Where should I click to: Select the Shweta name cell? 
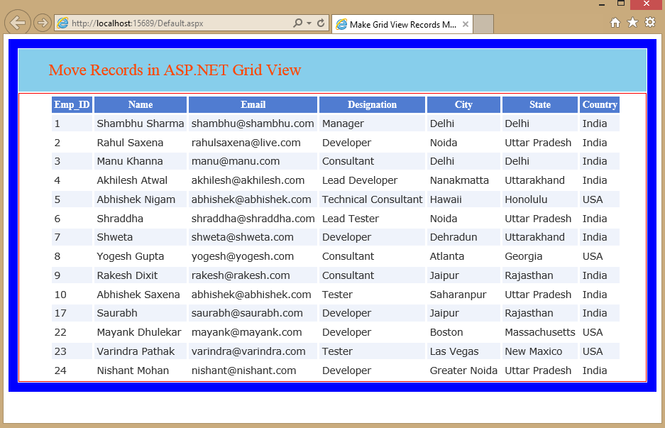point(141,237)
